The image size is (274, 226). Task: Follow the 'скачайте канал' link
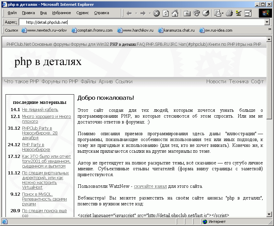click(x=150, y=186)
